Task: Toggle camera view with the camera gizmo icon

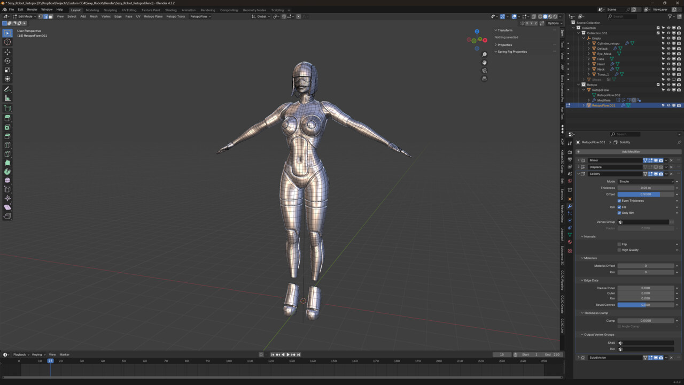Action: (484, 71)
